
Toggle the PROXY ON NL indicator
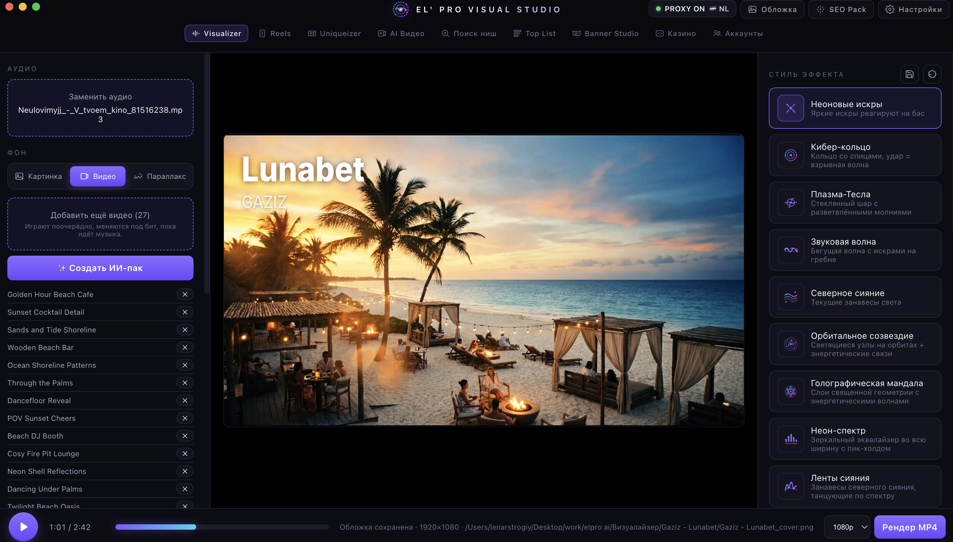point(692,9)
